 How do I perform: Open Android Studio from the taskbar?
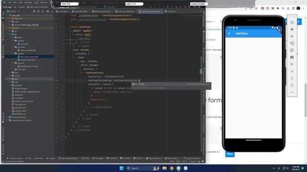click(178, 168)
